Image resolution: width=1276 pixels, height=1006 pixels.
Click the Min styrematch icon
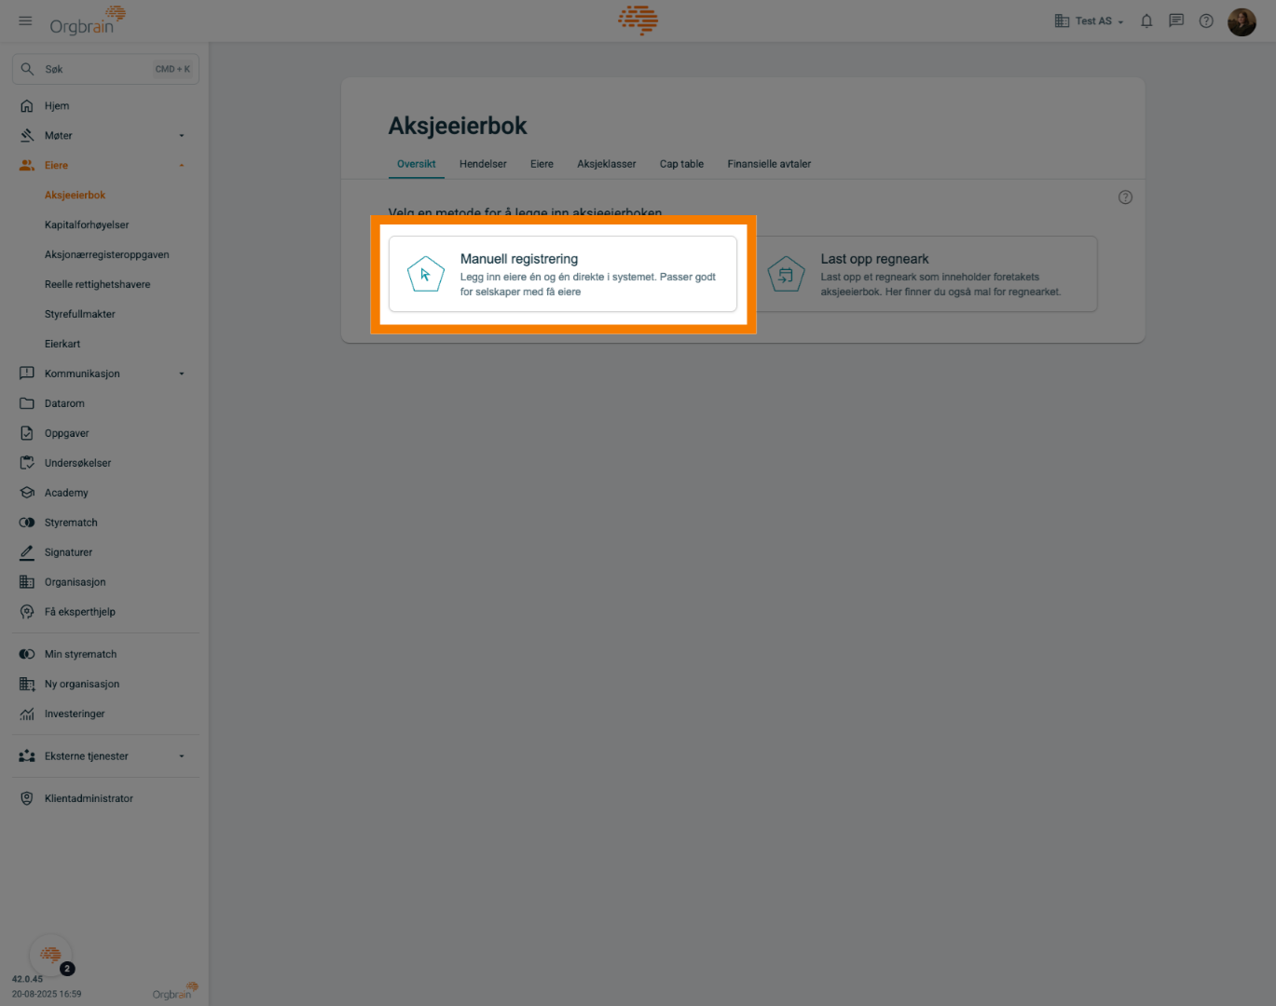point(27,654)
